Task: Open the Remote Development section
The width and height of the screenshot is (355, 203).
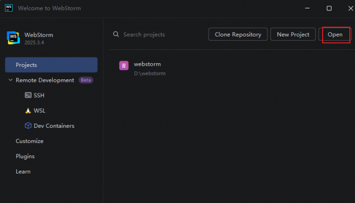Action: point(45,80)
